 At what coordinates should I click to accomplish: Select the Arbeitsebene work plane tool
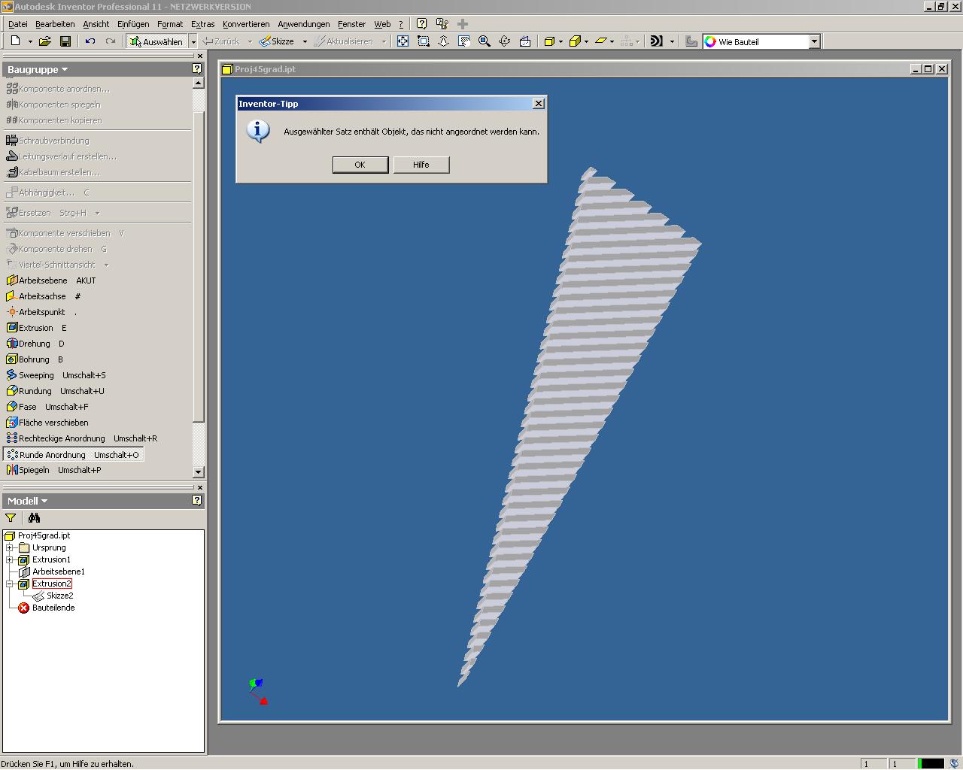pos(42,280)
